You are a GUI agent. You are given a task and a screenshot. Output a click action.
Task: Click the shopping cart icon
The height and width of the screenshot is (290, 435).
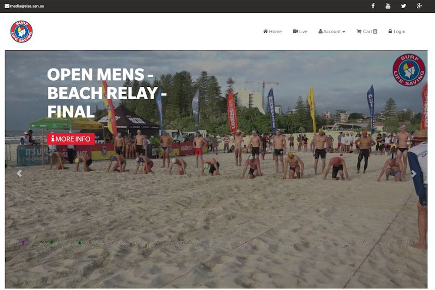359,31
